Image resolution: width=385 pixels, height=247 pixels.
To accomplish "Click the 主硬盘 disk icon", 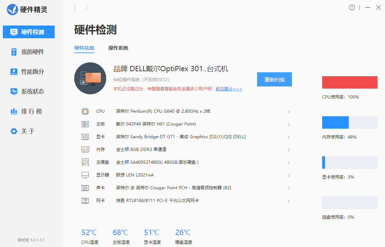I will (85, 162).
